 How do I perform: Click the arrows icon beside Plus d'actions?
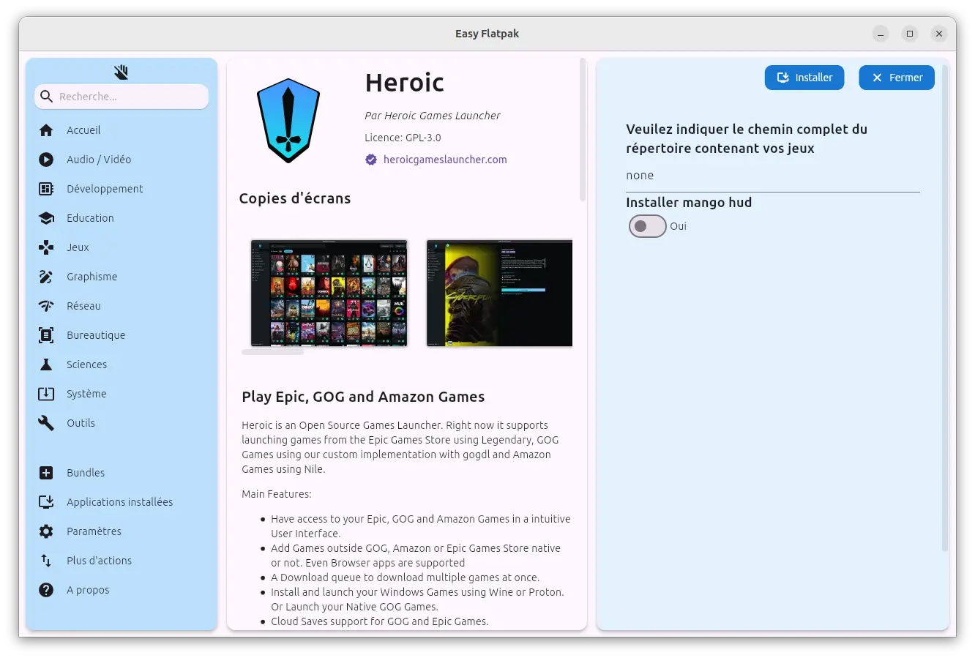click(46, 561)
